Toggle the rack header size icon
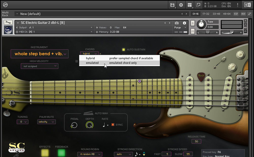This screenshot has height=157, width=254. [250, 14]
